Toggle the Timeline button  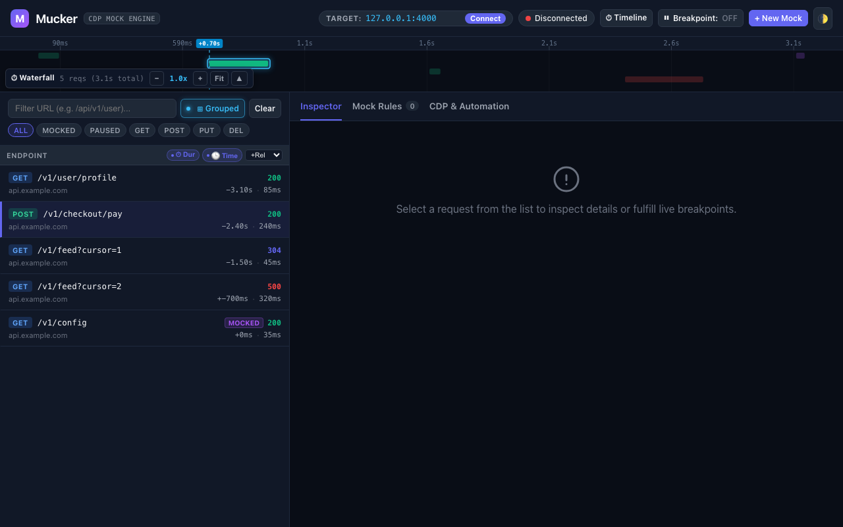pyautogui.click(x=626, y=18)
